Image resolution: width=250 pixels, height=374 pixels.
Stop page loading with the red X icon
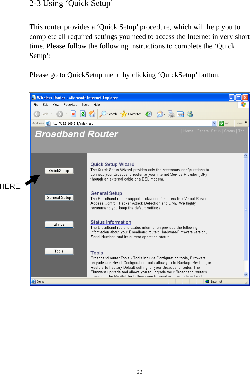tap(73, 114)
